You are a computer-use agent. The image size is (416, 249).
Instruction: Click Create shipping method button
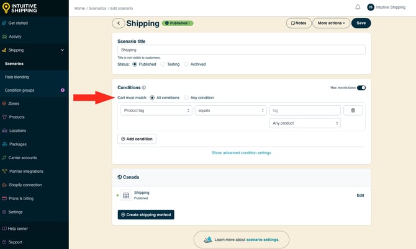(146, 214)
